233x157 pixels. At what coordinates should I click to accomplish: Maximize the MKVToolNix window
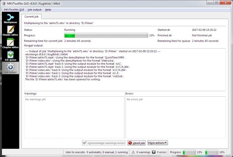tap(217, 3)
